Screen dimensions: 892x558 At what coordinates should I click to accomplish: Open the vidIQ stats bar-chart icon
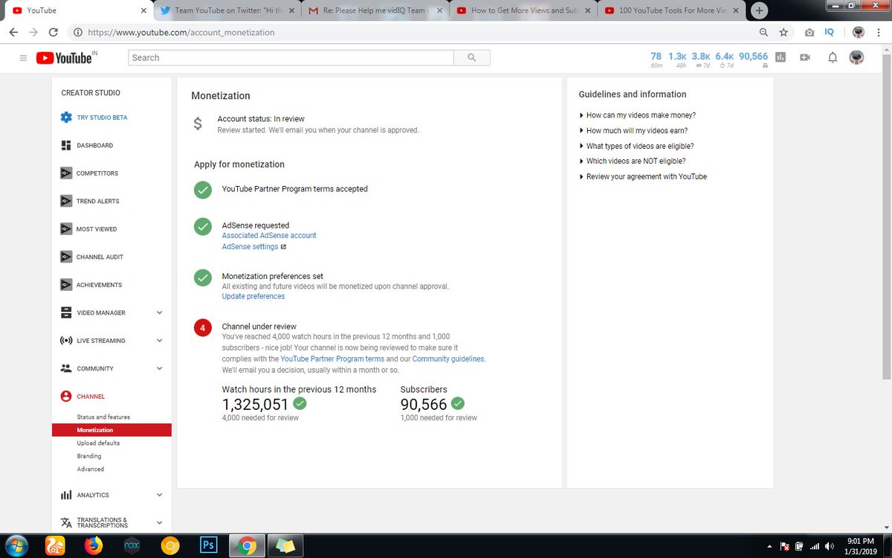tap(780, 57)
